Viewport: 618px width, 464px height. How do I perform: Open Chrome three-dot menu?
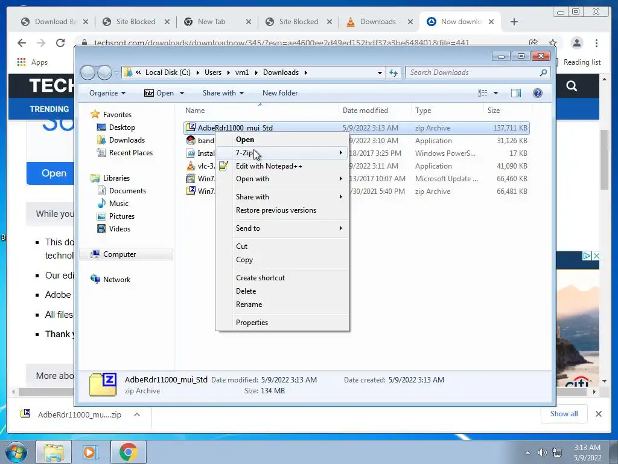[x=596, y=43]
